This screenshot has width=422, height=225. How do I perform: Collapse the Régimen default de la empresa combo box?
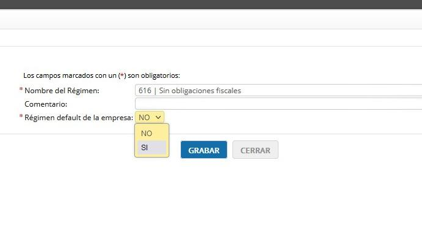coord(150,117)
